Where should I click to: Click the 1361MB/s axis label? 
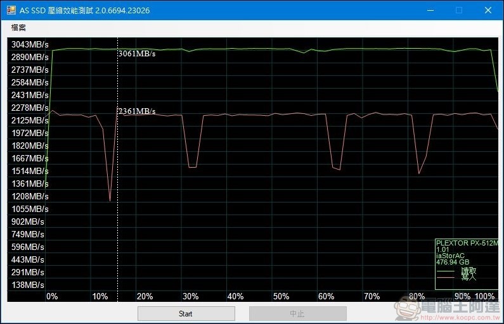tap(30, 184)
